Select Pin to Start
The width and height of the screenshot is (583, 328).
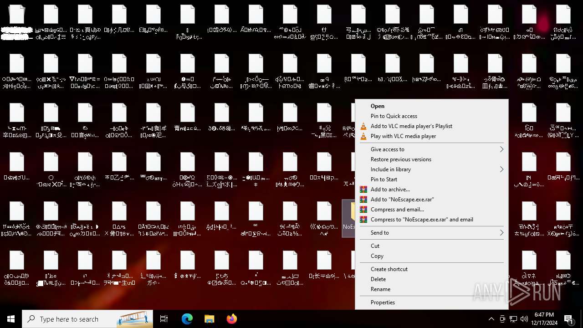click(432, 179)
